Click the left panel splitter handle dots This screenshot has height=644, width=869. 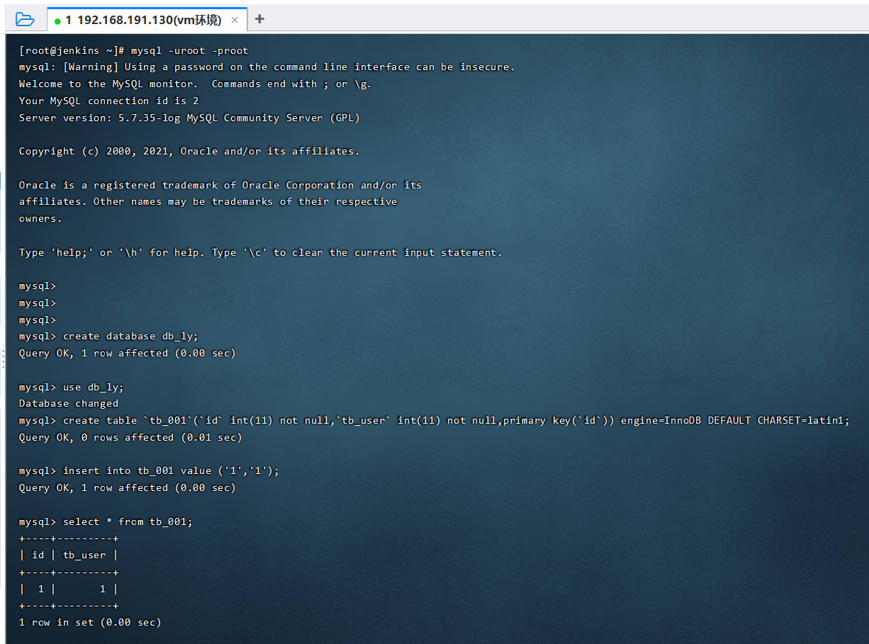(2, 359)
